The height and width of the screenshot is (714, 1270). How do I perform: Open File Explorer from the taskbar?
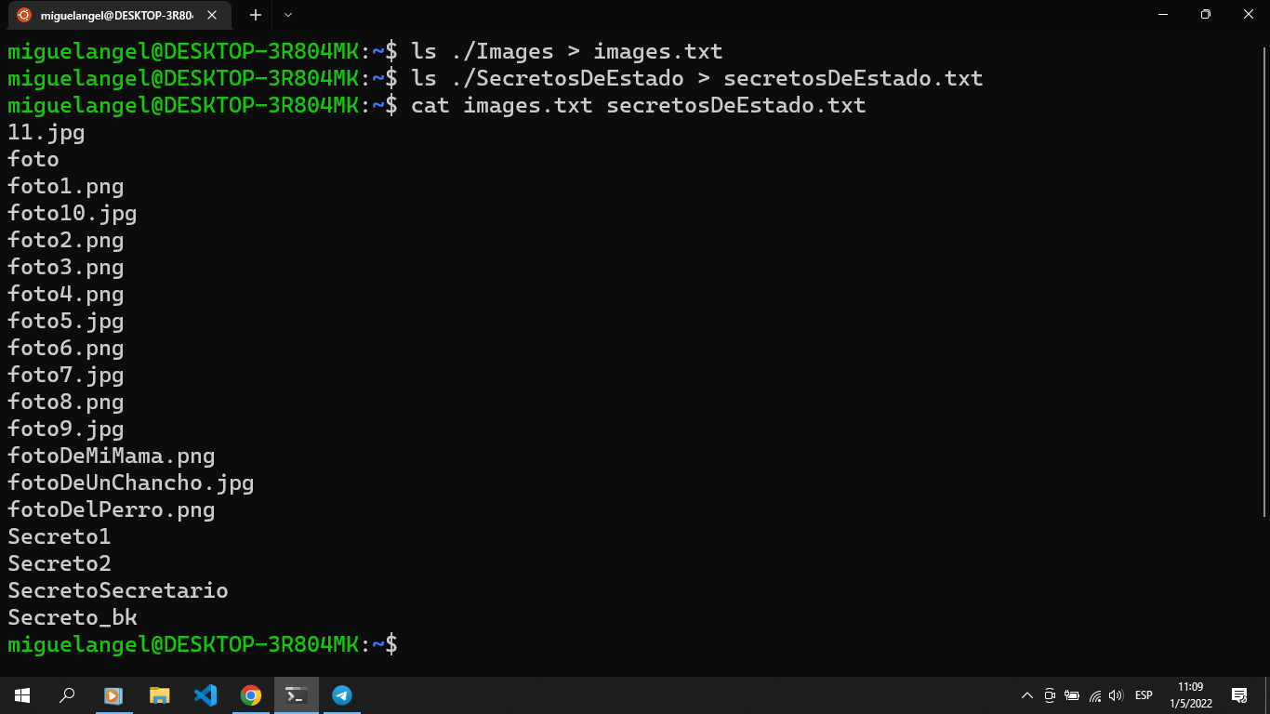(x=159, y=695)
